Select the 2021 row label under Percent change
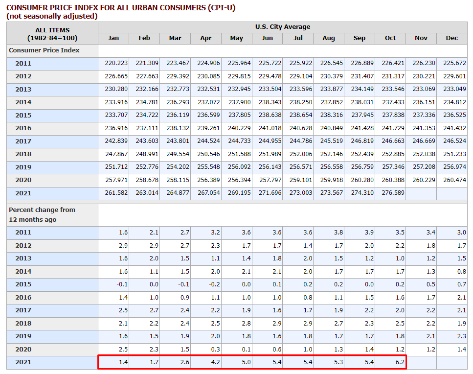 pyautogui.click(x=23, y=362)
